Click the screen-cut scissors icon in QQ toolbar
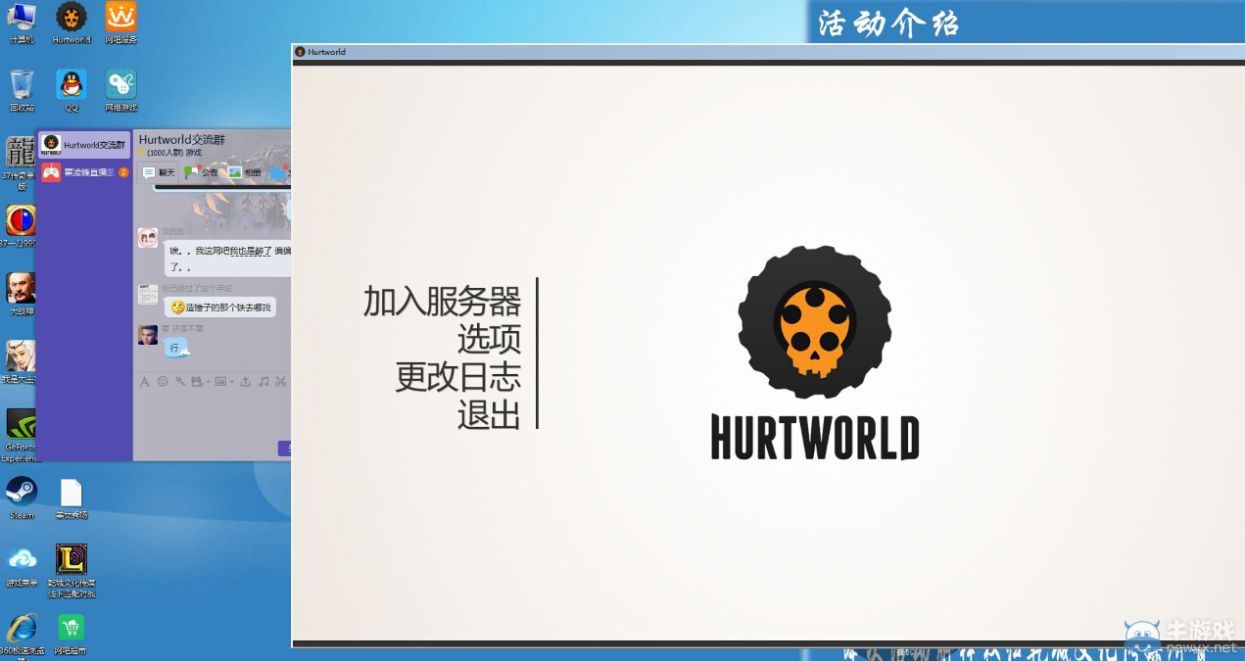Image resolution: width=1245 pixels, height=661 pixels. (279, 382)
